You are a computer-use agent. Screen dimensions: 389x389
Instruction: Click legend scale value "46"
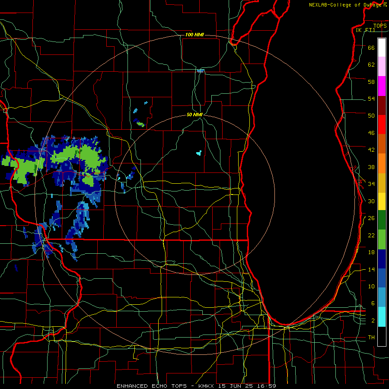pyautogui.click(x=371, y=133)
